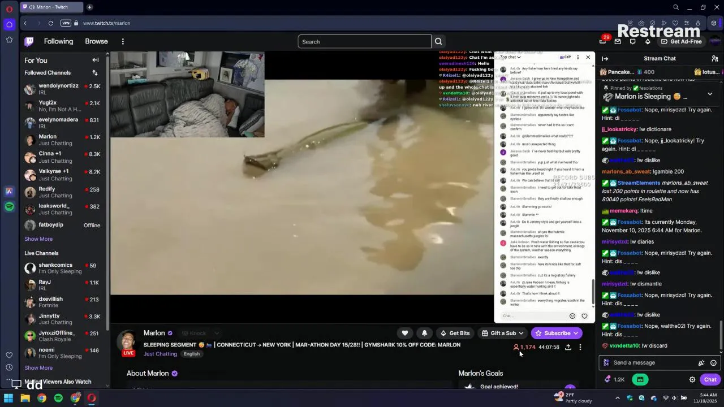Viewport: 724px width, 407px height.
Task: Open Twitch notifications inbox with 29 badge
Action: (x=603, y=41)
